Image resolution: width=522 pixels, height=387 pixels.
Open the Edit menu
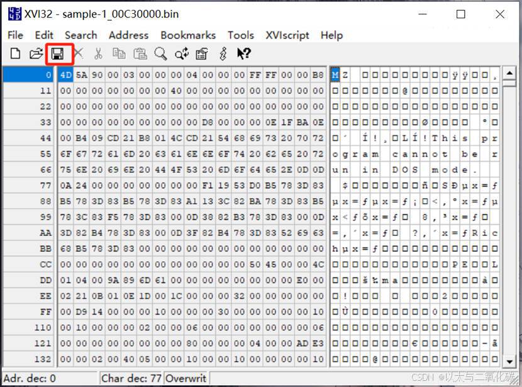pos(44,35)
